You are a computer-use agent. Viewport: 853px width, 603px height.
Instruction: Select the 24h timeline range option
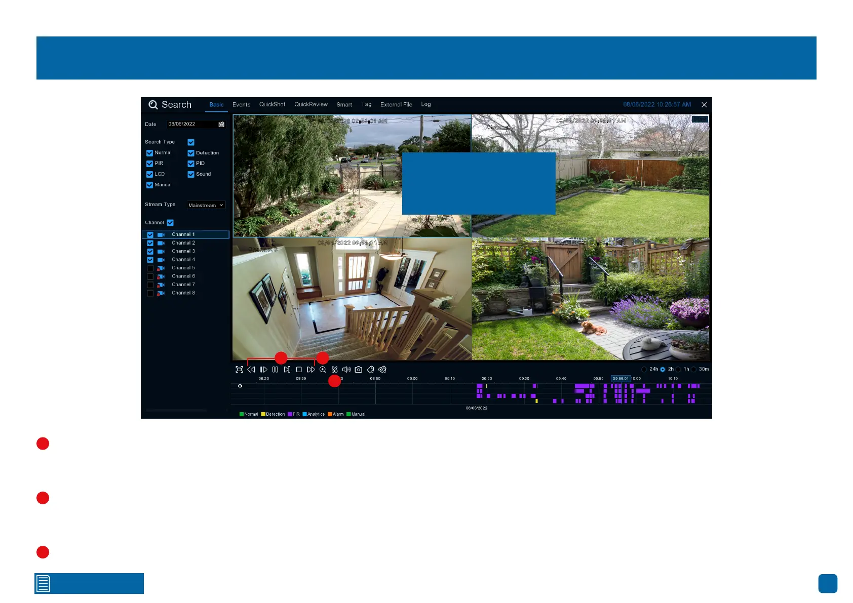click(644, 370)
